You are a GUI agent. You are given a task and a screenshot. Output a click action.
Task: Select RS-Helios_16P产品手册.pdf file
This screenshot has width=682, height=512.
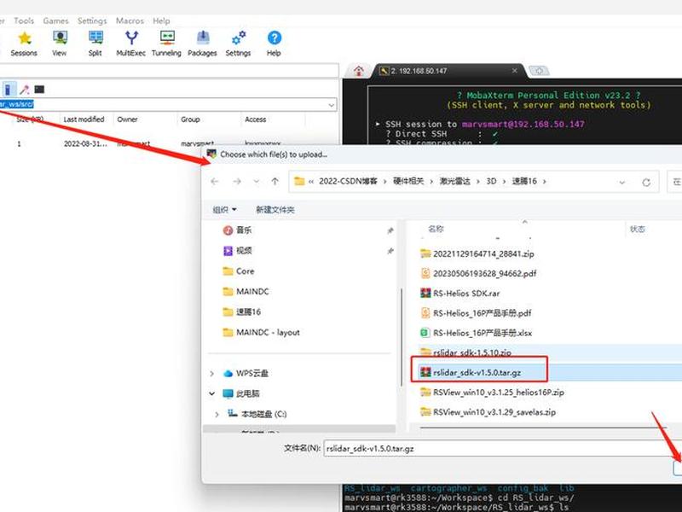point(476,313)
